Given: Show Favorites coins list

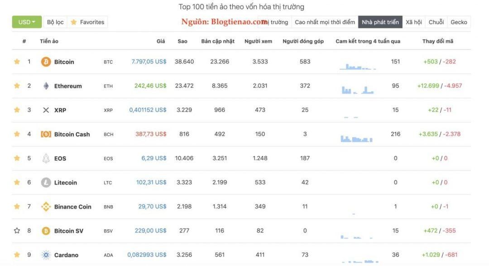Looking at the screenshot, I should (87, 22).
